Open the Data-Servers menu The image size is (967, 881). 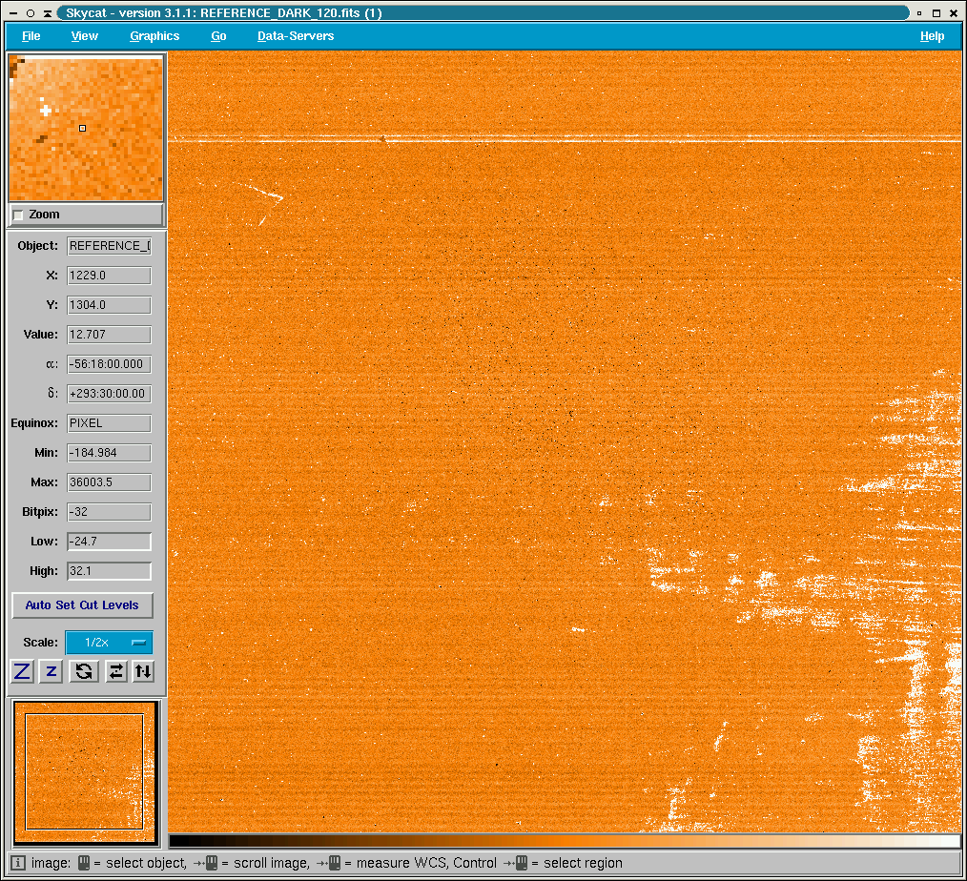[296, 36]
